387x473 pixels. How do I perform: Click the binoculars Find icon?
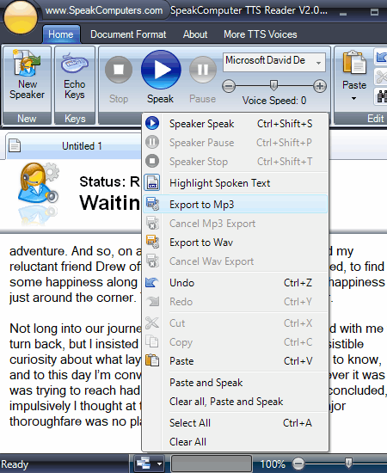tap(382, 96)
